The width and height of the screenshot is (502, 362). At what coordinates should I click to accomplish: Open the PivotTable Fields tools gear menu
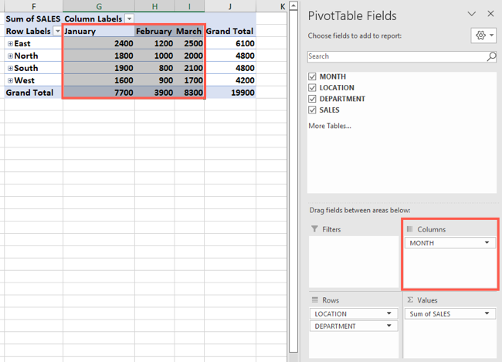(484, 36)
